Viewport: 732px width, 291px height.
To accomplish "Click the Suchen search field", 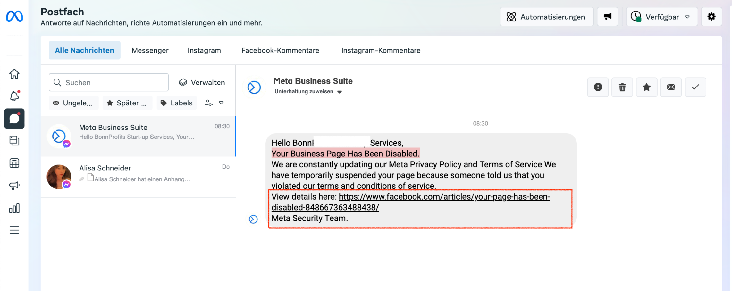I will (109, 82).
